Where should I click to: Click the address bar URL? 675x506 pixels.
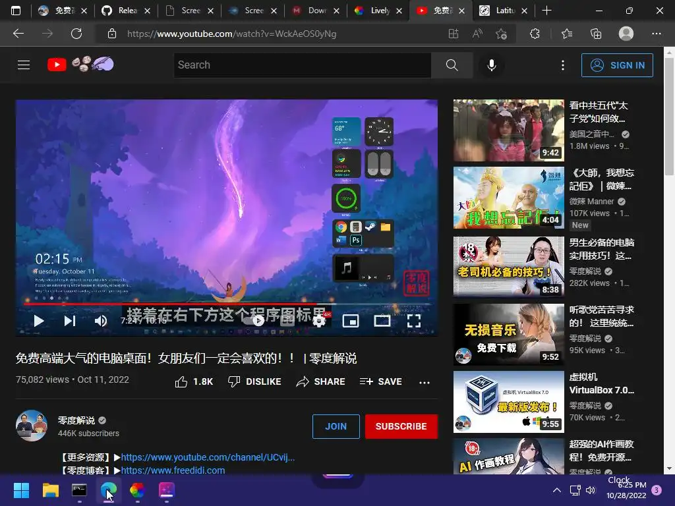coord(231,34)
